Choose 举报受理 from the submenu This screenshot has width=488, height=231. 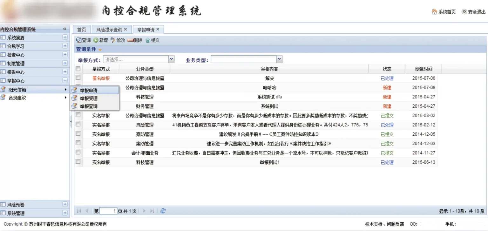(89, 99)
